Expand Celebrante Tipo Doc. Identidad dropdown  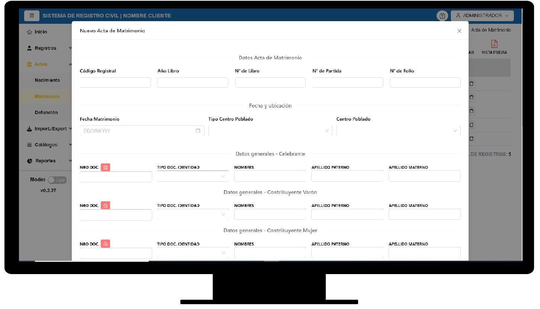(193, 176)
